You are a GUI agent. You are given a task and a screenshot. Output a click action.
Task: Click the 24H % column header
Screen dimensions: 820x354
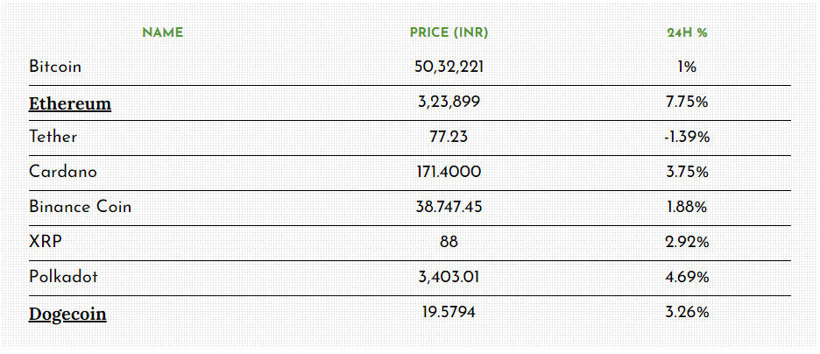(x=687, y=33)
